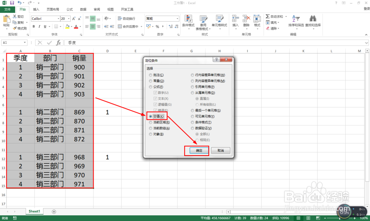Click the Delete cells (删除) icon
Viewport: 370px width, 221px height.
click(246, 19)
